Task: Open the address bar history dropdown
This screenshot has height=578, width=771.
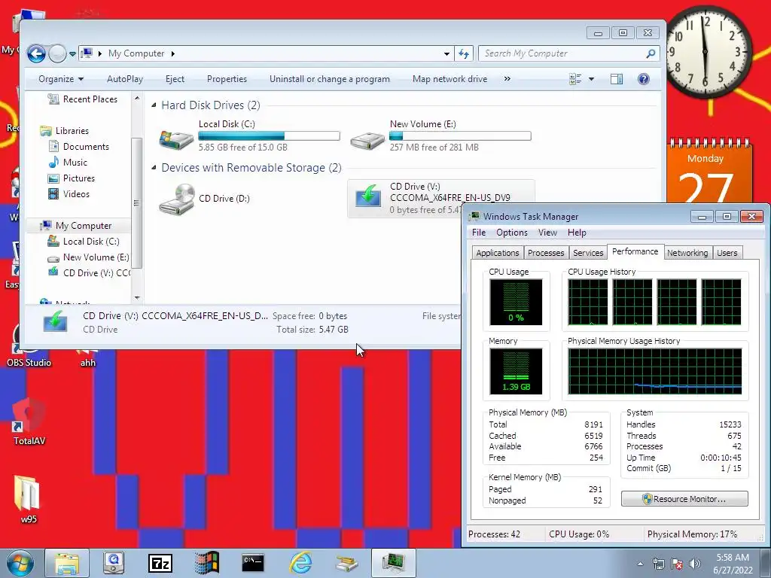Action: tap(446, 53)
